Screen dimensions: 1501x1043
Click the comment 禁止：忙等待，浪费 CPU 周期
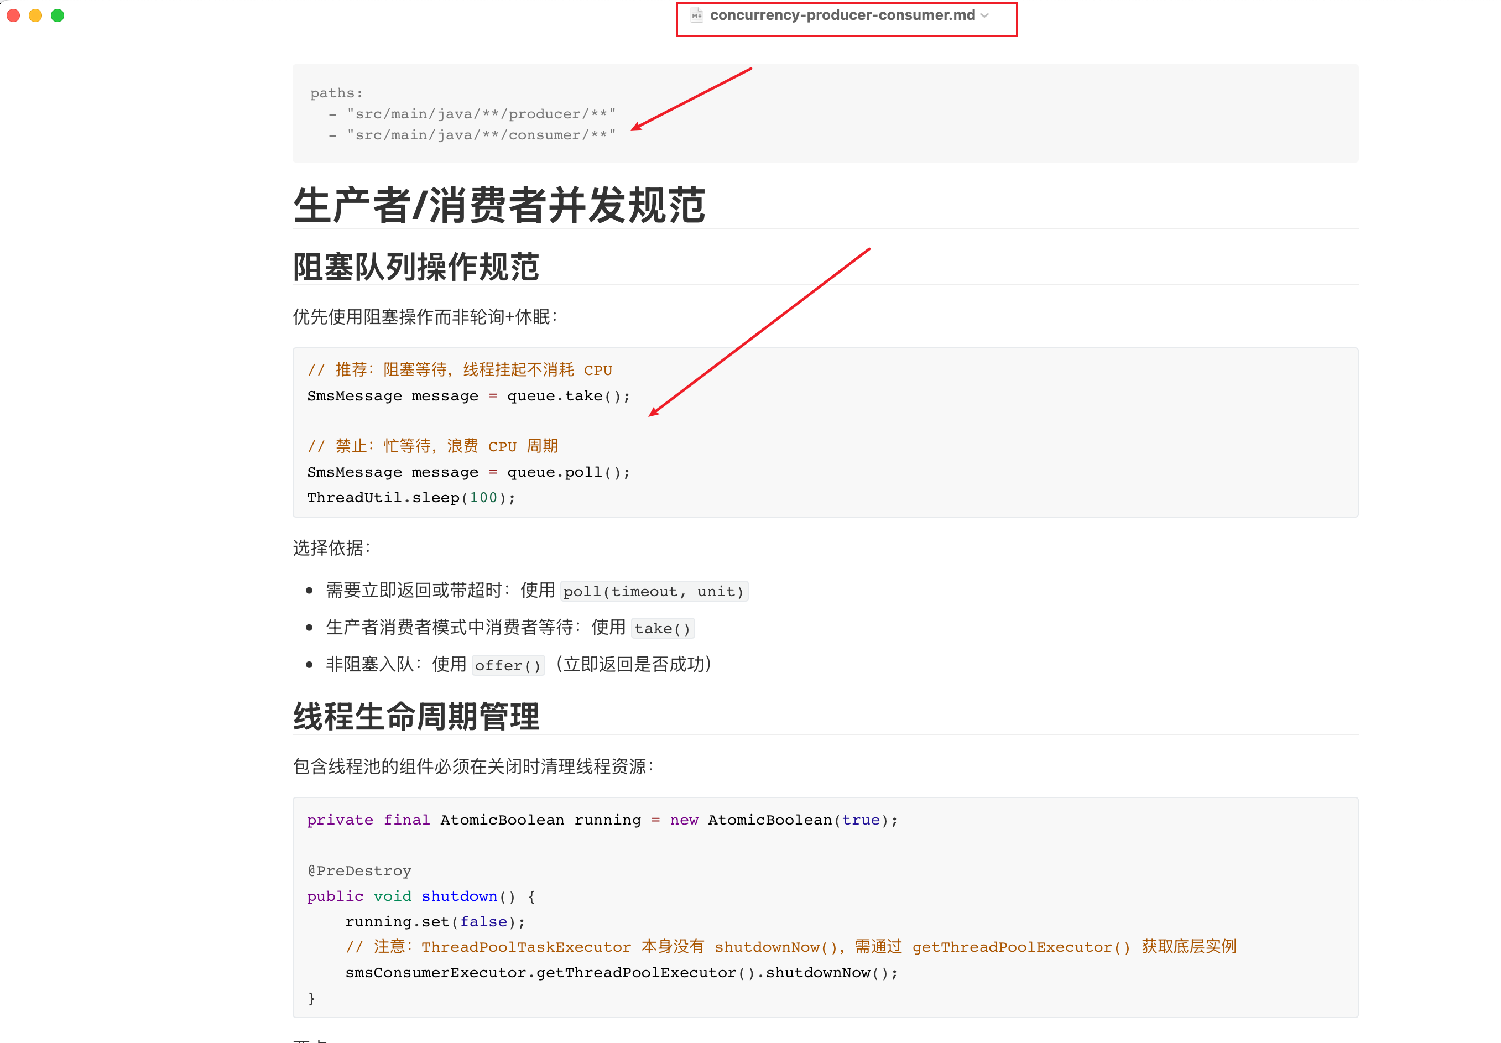click(x=432, y=446)
